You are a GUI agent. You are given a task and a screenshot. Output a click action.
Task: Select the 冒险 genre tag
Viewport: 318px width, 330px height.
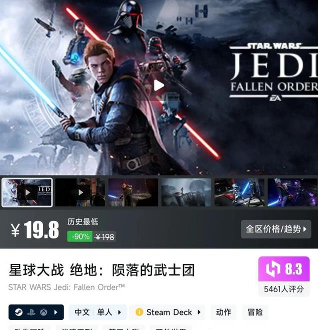(255, 312)
